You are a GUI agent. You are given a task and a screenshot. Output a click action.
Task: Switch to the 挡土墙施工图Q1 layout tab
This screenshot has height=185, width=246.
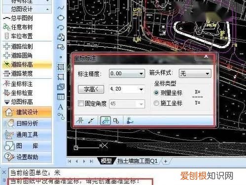coord(138,161)
